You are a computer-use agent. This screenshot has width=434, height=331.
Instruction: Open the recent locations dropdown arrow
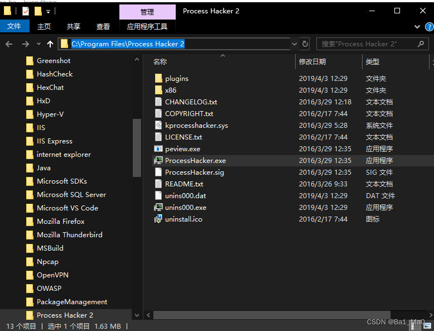click(x=38, y=44)
